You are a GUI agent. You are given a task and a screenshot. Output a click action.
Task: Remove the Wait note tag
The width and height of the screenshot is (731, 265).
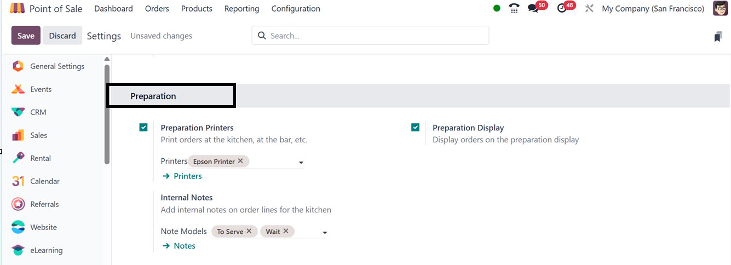(286, 231)
